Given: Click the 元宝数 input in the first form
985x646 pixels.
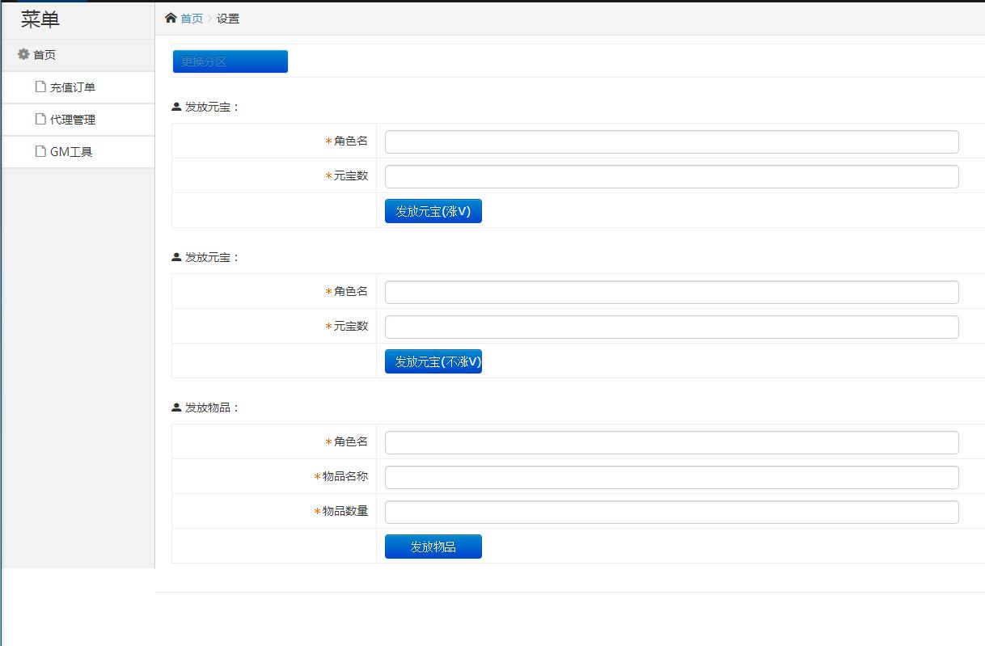Looking at the screenshot, I should tap(671, 175).
